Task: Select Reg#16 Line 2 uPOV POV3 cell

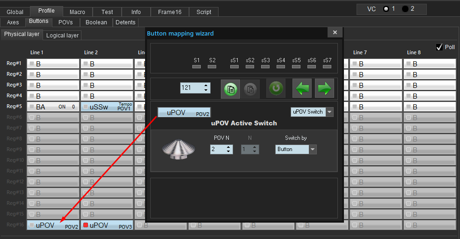Action: click(x=107, y=225)
